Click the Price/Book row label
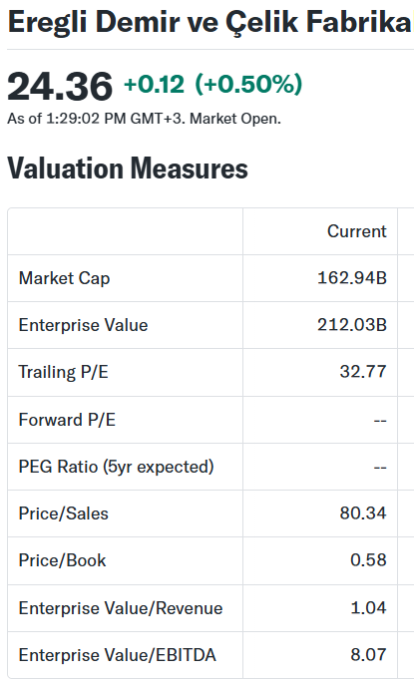 [62, 560]
